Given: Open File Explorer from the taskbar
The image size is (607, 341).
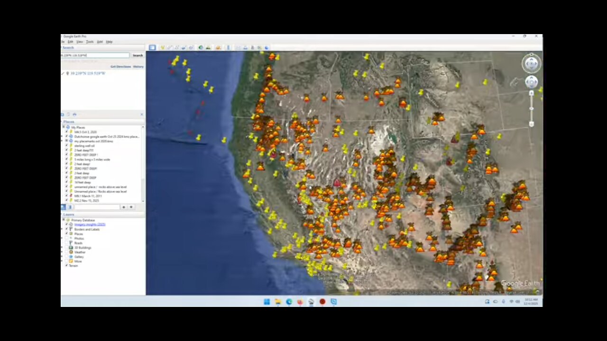Looking at the screenshot, I should 277,302.
